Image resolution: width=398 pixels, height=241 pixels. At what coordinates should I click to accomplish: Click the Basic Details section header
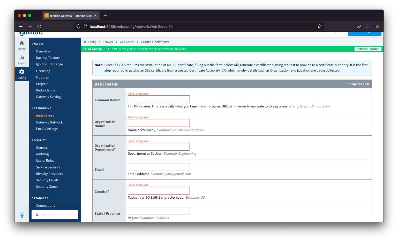point(106,84)
